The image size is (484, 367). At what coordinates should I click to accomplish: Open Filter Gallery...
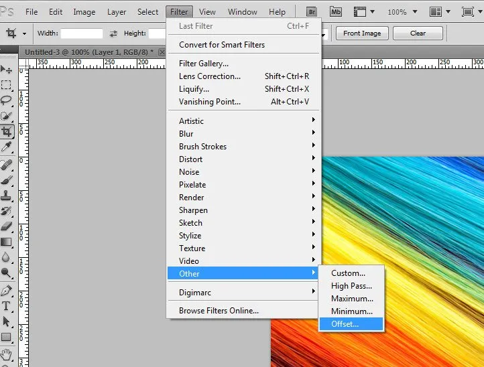243,63
